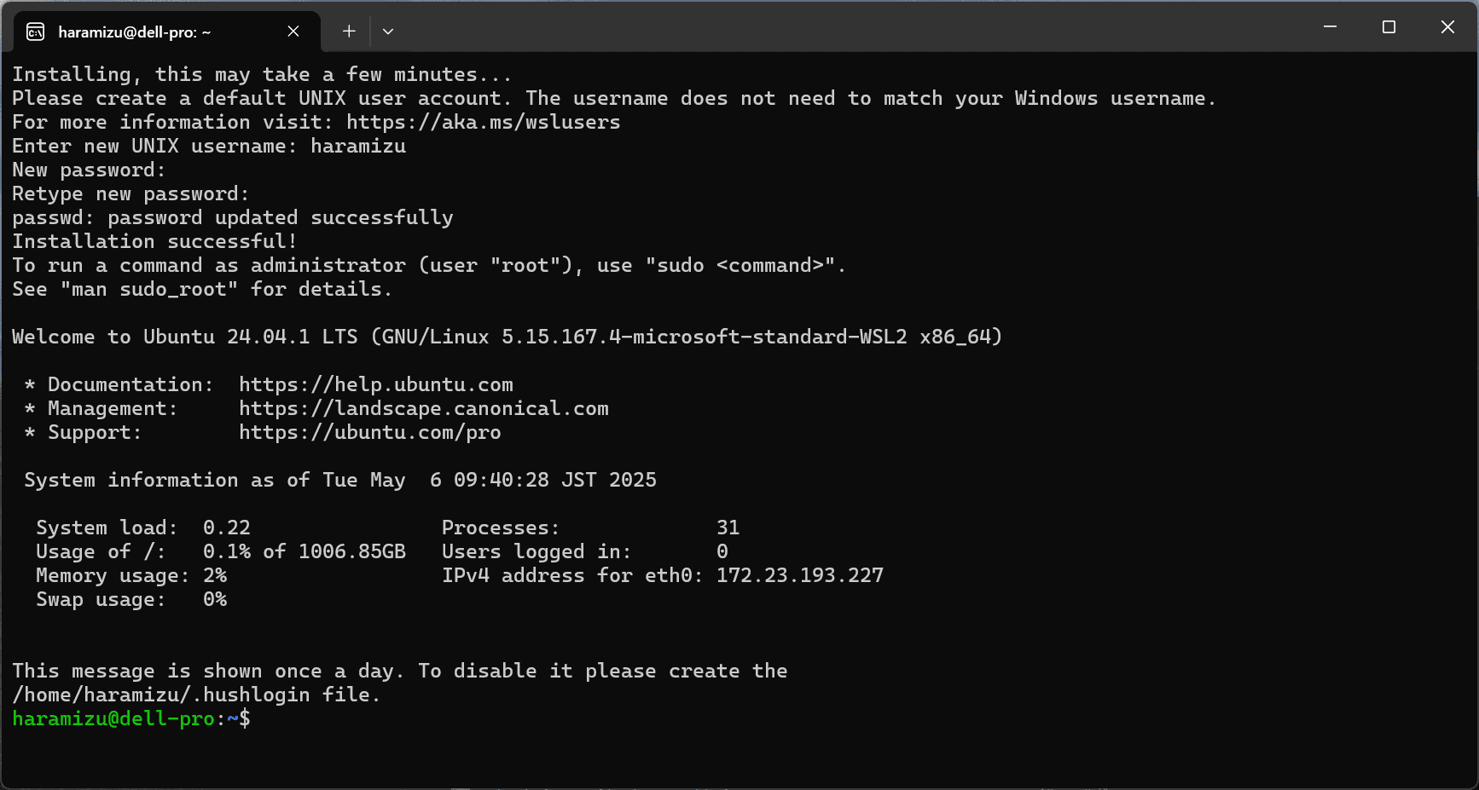Maximize the terminal window
Image resolution: width=1479 pixels, height=790 pixels.
pyautogui.click(x=1389, y=27)
